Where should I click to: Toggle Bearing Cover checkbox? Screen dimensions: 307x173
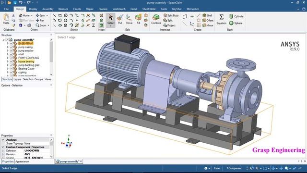click(11, 69)
